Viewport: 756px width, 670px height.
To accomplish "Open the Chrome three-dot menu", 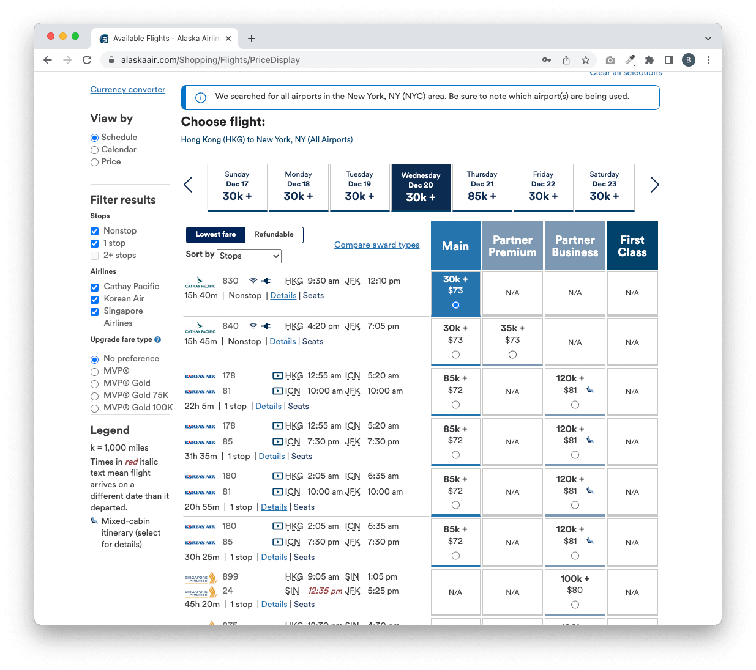I will (708, 60).
